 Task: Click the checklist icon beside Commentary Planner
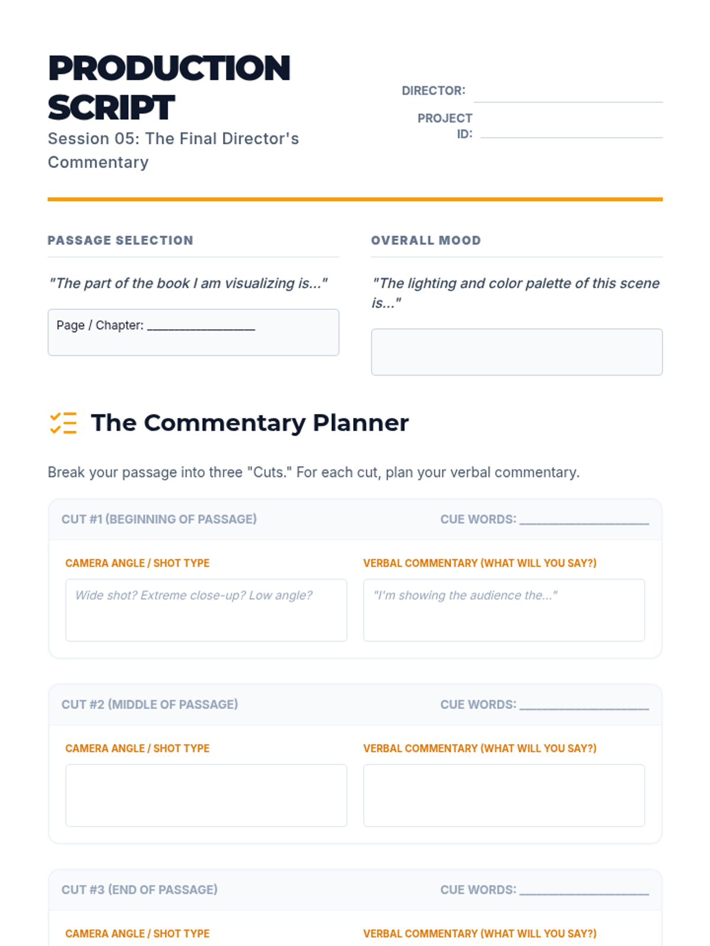coord(63,423)
